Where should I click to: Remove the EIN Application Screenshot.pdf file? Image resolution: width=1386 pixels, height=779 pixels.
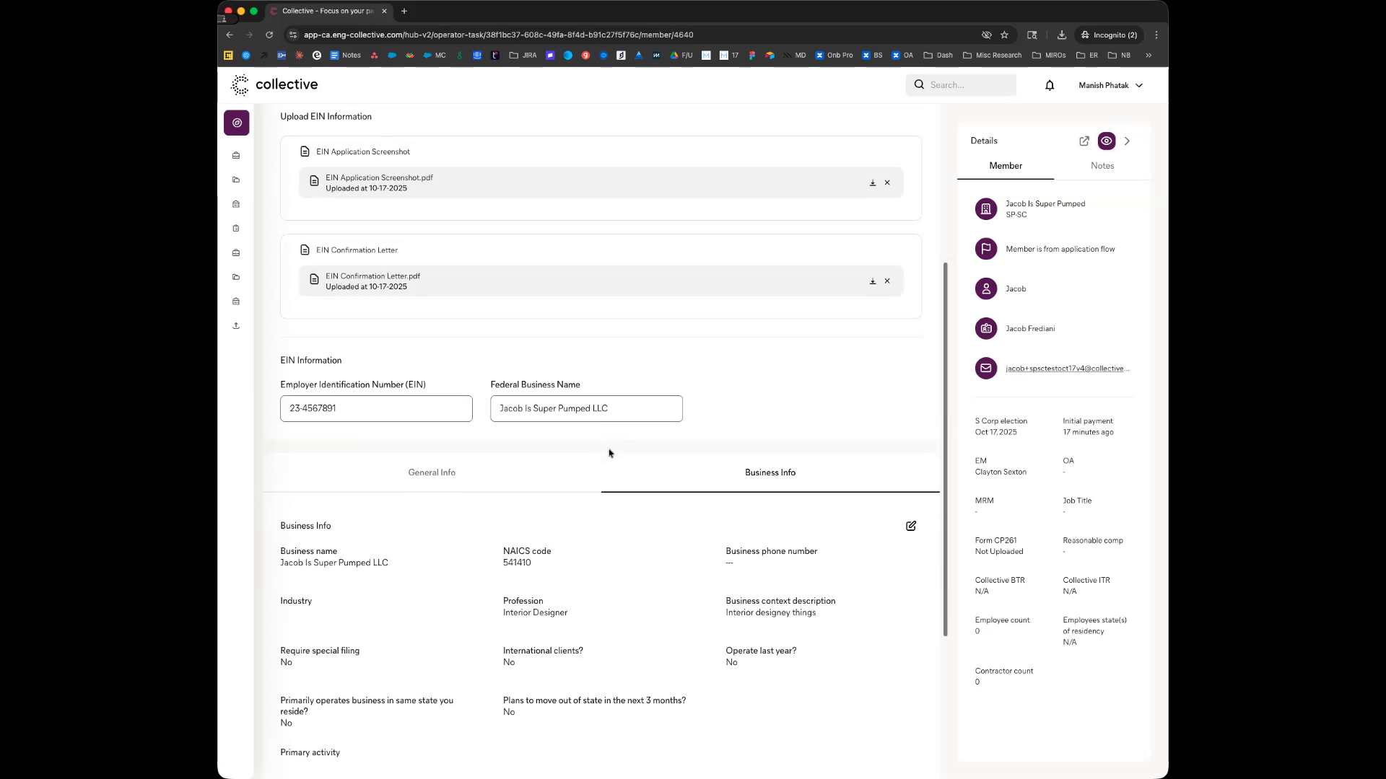coord(887,183)
